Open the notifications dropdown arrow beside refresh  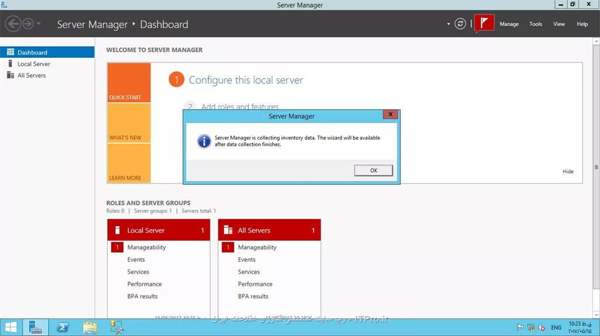pyautogui.click(x=449, y=24)
